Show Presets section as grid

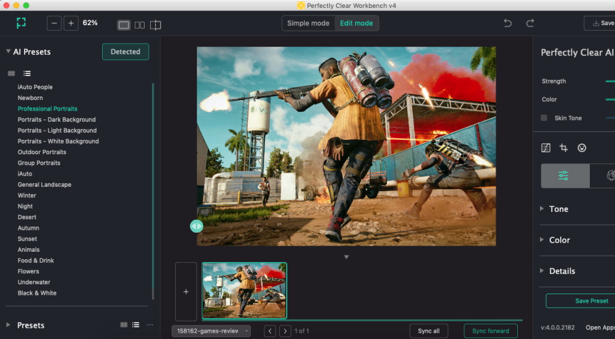(x=124, y=324)
